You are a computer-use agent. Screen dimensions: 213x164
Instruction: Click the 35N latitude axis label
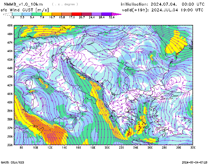(10, 145)
